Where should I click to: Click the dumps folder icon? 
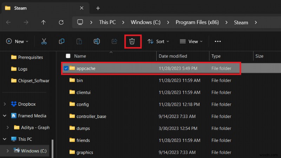click(x=72, y=128)
